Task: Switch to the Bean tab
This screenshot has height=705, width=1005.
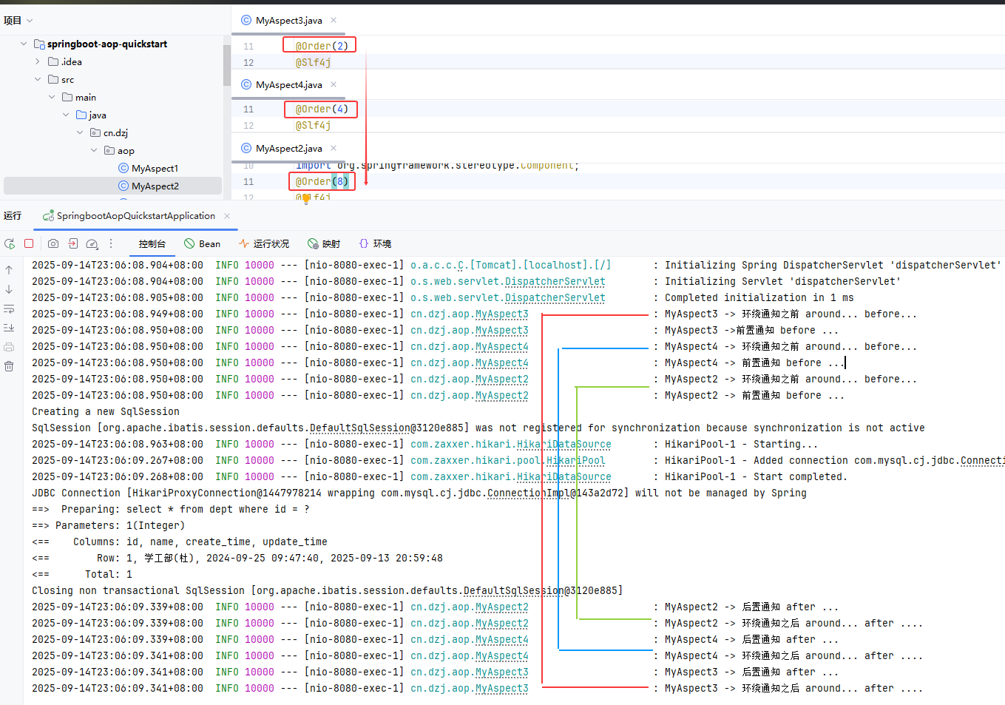Action: (x=202, y=243)
